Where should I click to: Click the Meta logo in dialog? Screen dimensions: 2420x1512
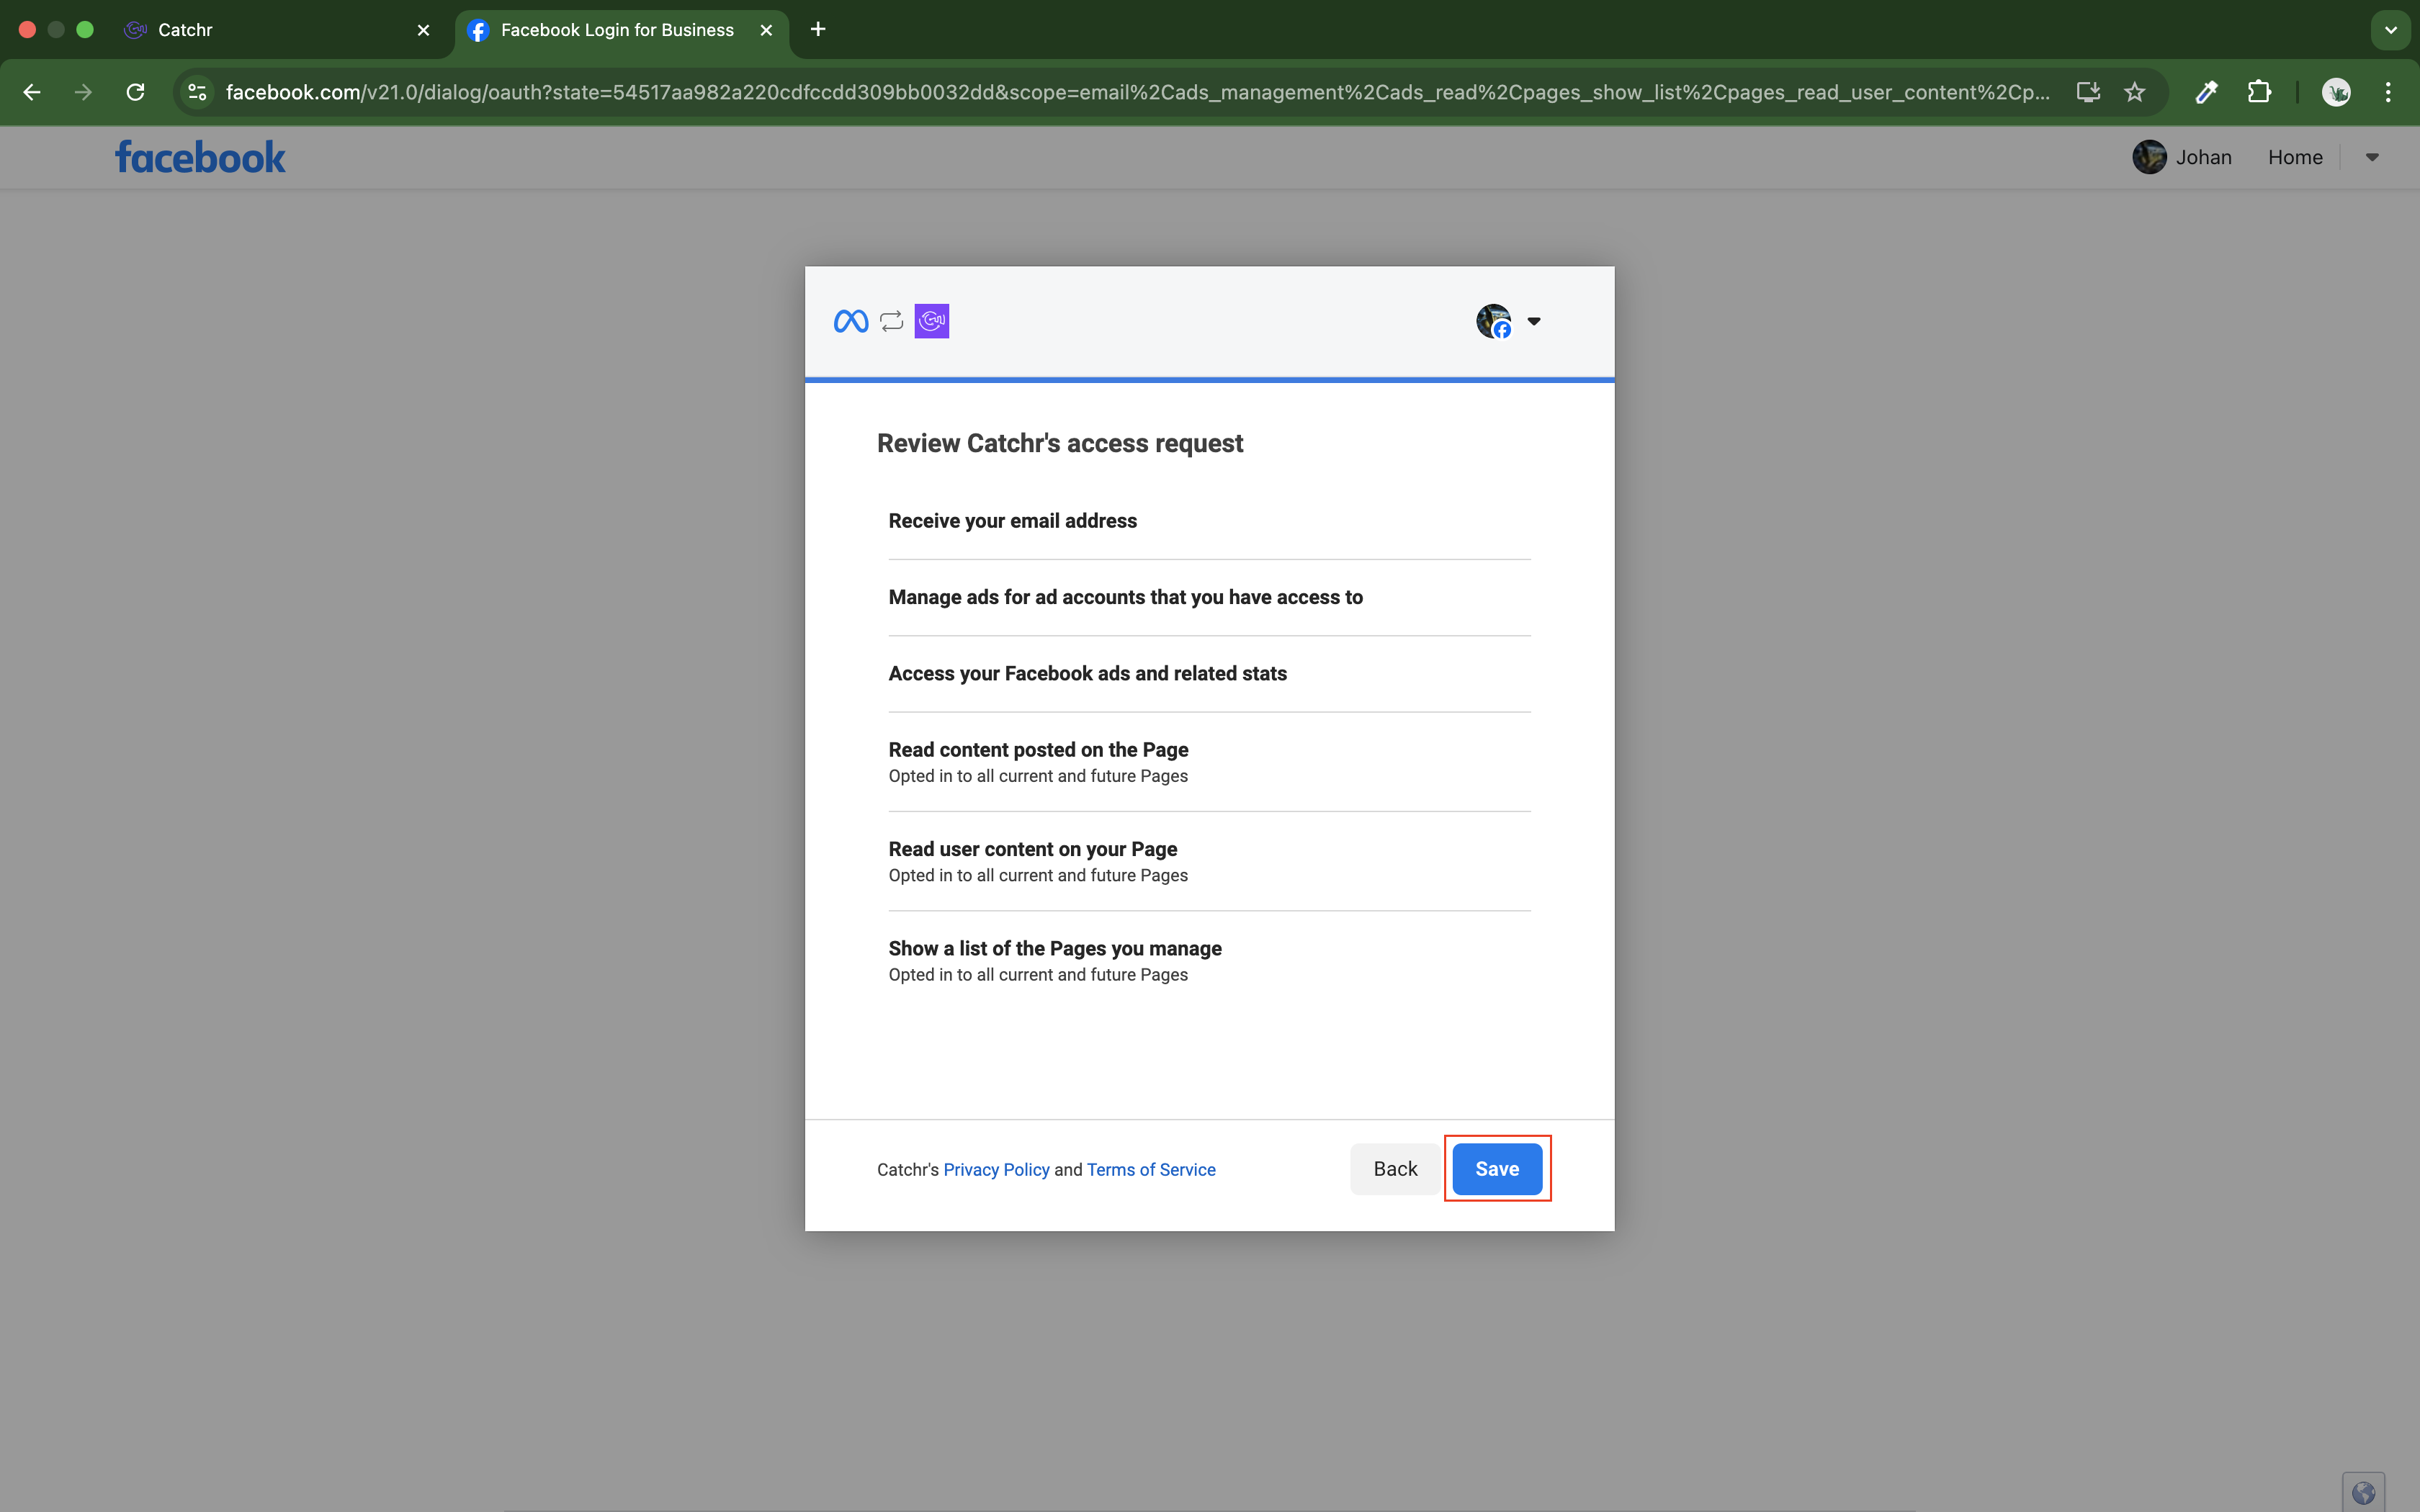point(851,321)
